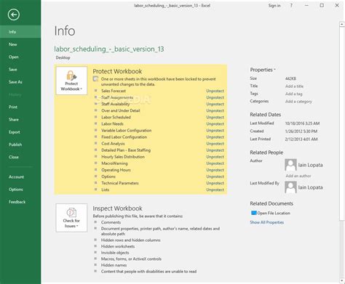Unprotect the Options sheet
Viewport: 345px width, 284px height.
[215, 177]
